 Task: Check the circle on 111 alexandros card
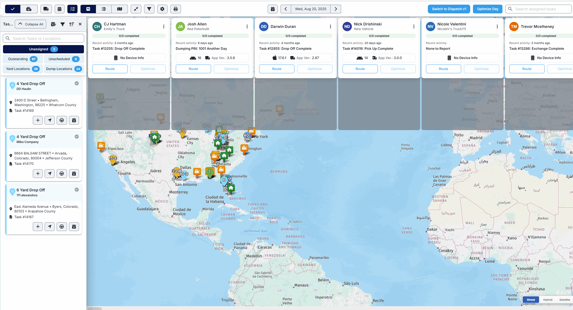tap(77, 190)
